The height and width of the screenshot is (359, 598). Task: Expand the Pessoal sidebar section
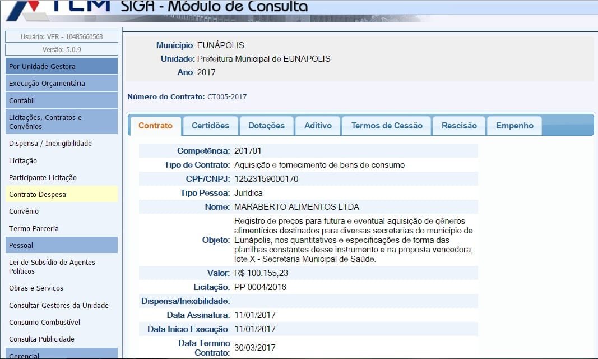[x=62, y=245]
